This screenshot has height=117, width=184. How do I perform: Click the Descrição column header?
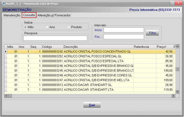tap(98, 47)
